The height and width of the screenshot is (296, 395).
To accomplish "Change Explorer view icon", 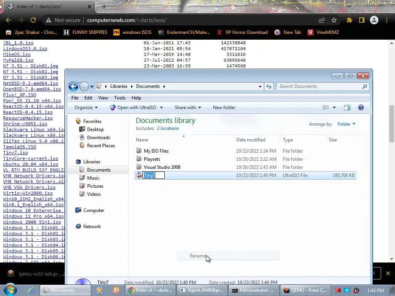I will tap(326, 108).
